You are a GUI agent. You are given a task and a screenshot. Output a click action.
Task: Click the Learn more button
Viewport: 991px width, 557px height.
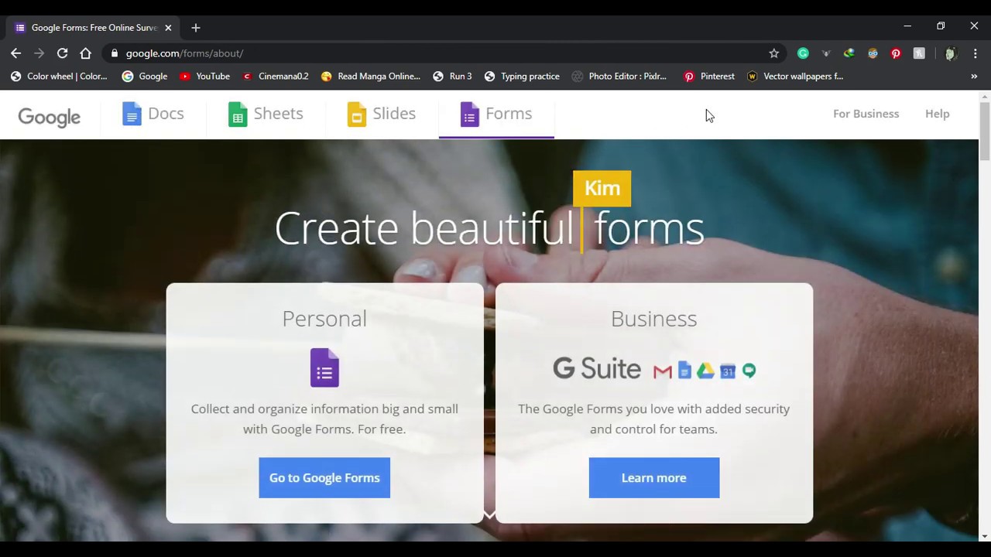point(654,477)
